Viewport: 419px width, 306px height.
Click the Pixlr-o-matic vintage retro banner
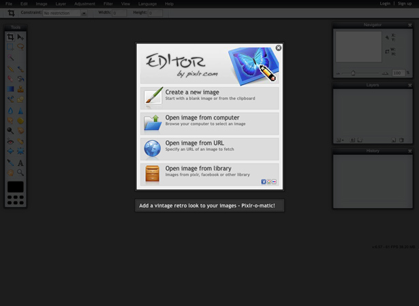[x=210, y=205]
